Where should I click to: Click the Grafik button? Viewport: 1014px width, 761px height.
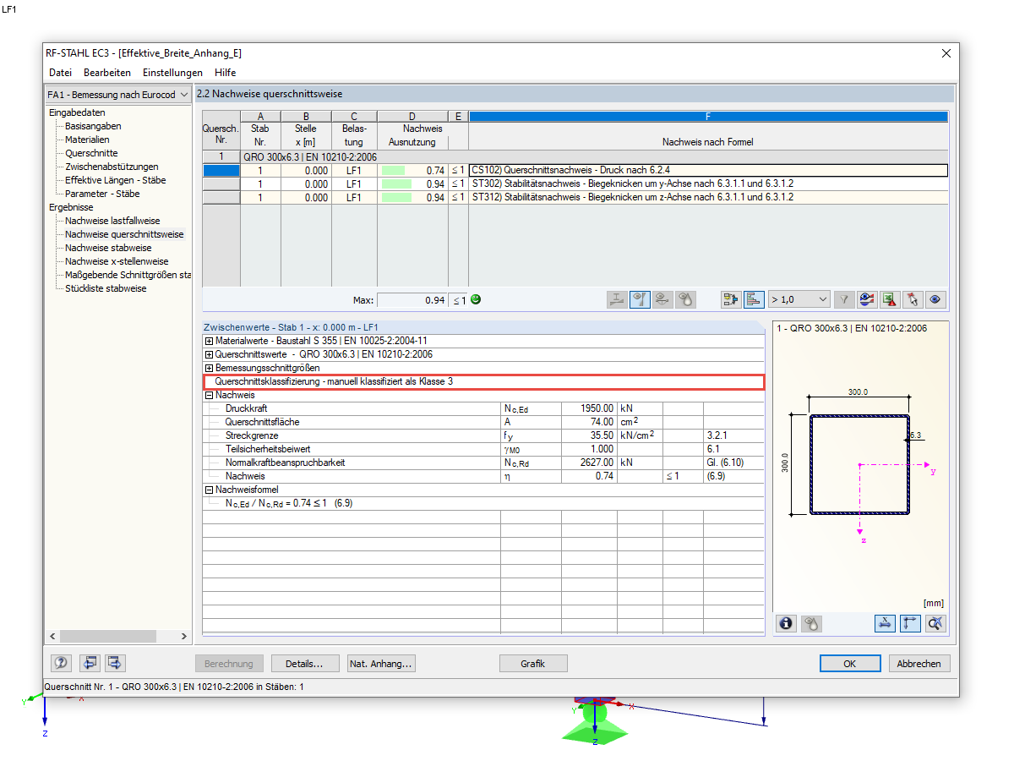coord(533,664)
